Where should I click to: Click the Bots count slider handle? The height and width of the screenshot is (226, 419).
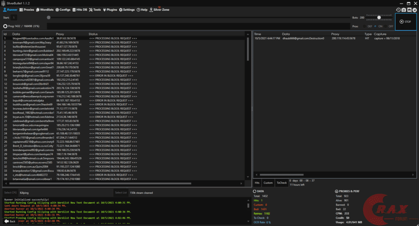point(379,17)
